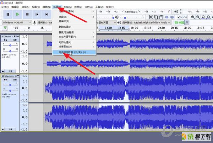The image size is (213, 143).
Task: Pause playback with the Pause button
Action: click(8, 14)
